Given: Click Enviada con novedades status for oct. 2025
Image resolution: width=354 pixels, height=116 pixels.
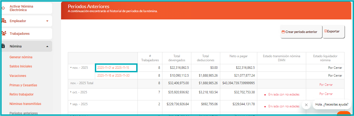Looking at the screenshot, I should pos(284,94).
